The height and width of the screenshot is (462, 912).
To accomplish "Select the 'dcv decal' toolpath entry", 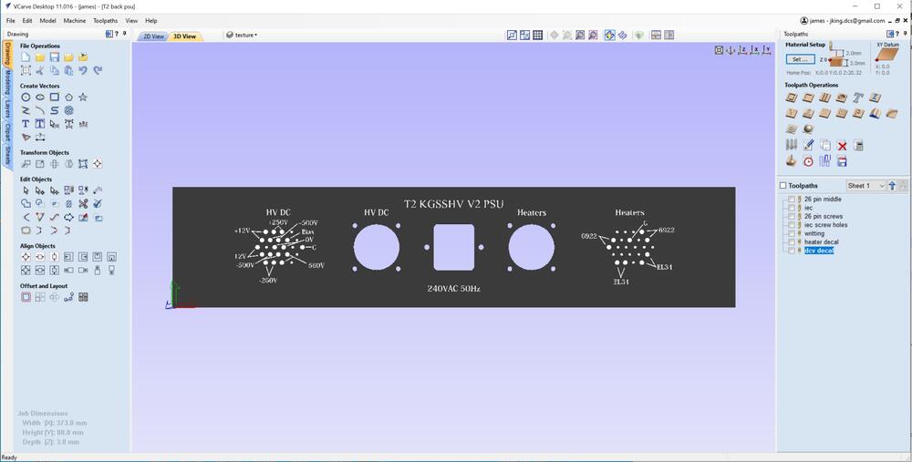I will coord(819,250).
